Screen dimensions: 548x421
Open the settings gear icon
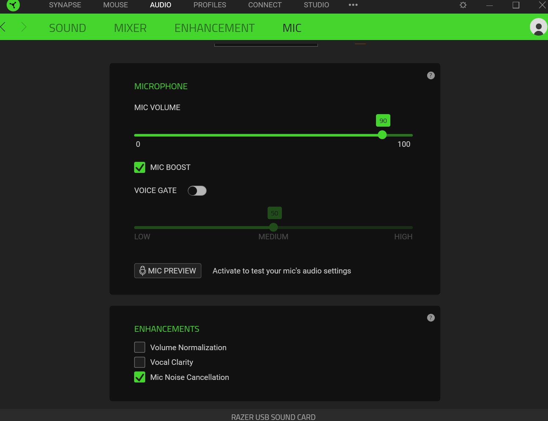coord(463,5)
